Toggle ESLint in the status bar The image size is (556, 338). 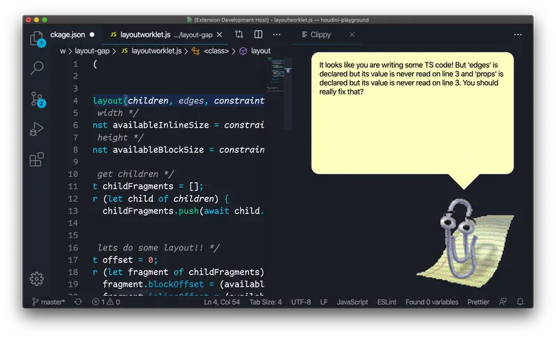pos(386,302)
